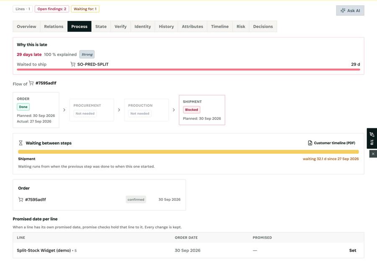377x262 pixels.
Task: Click the Ask AI sparkle icon
Action: (x=343, y=10)
